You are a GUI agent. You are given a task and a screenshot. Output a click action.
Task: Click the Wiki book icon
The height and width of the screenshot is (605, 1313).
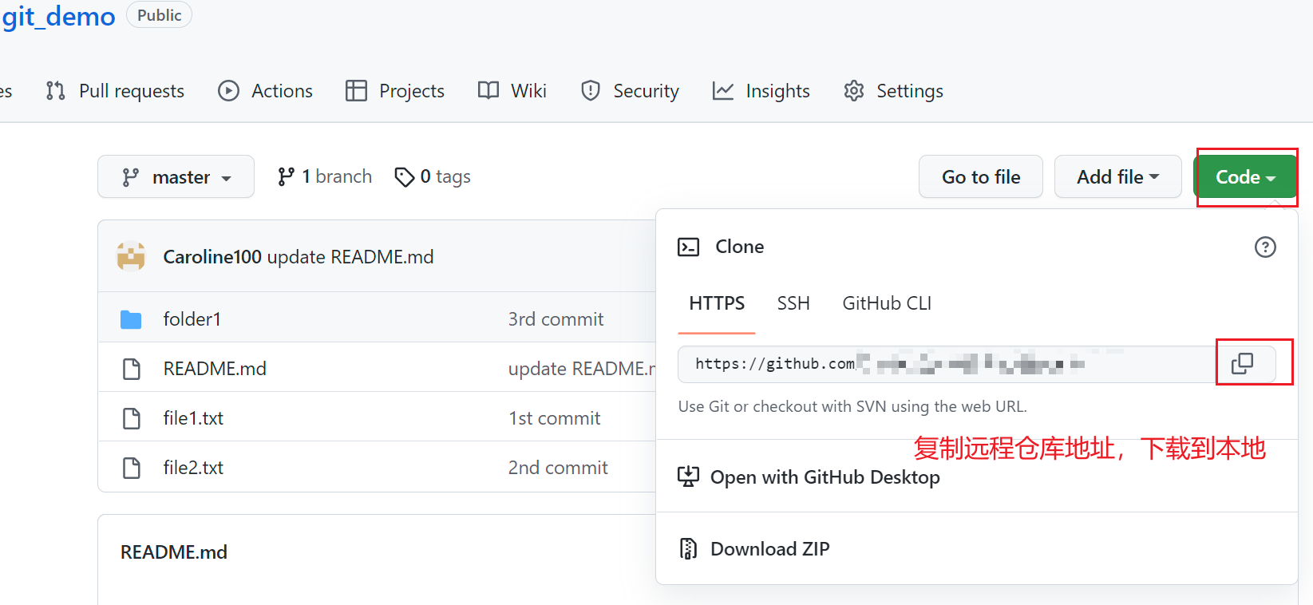click(488, 90)
